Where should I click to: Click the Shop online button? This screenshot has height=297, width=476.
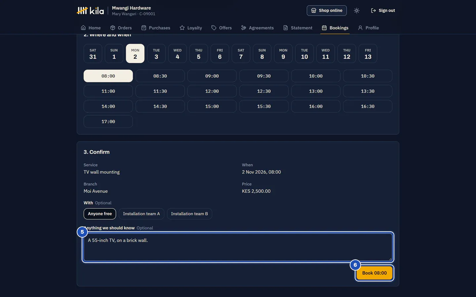point(327,11)
